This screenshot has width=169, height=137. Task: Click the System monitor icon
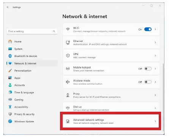tap(10, 49)
